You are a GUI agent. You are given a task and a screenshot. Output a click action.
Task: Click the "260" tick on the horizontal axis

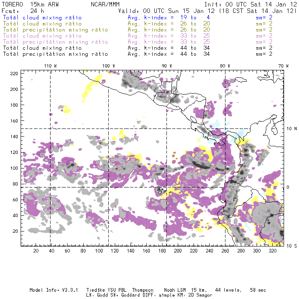(x=225, y=251)
